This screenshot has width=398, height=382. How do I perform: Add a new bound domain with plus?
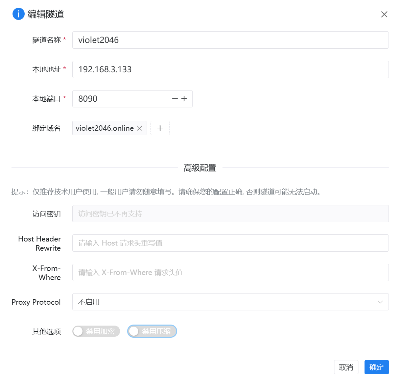160,128
